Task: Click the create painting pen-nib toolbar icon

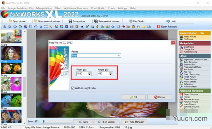Action: point(98,26)
